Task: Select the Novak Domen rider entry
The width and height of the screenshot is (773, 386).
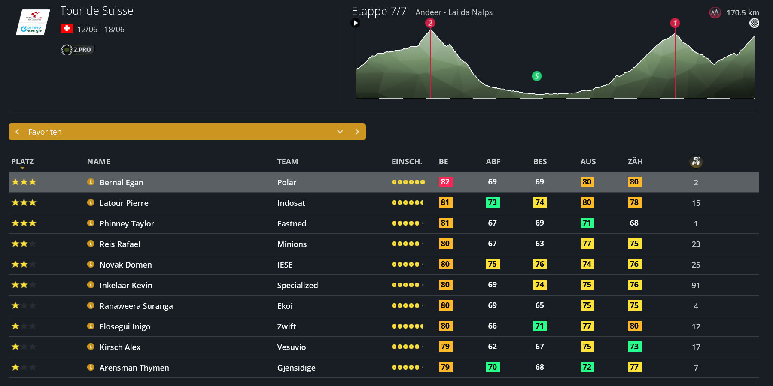Action: 125,265
